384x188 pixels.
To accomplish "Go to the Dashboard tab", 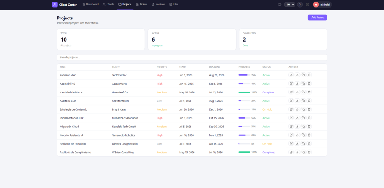I will [x=91, y=5].
